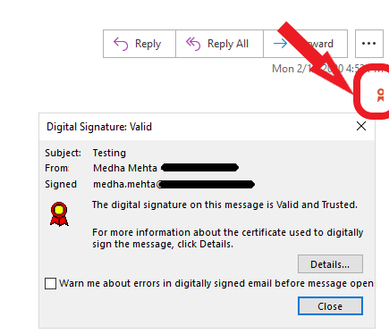This screenshot has width=389, height=334.
Task: Click the signed-by address medha.mehta
Action: click(x=125, y=184)
